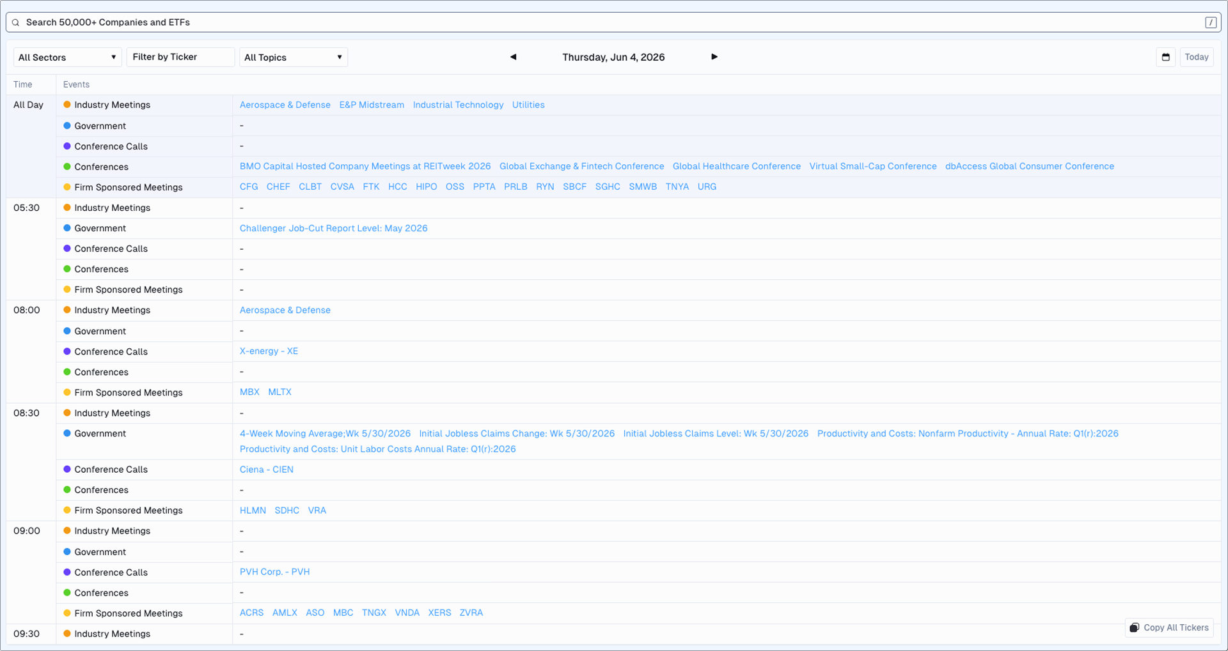This screenshot has width=1228, height=651.
Task: Click the Filter by Ticker field
Action: coord(180,57)
